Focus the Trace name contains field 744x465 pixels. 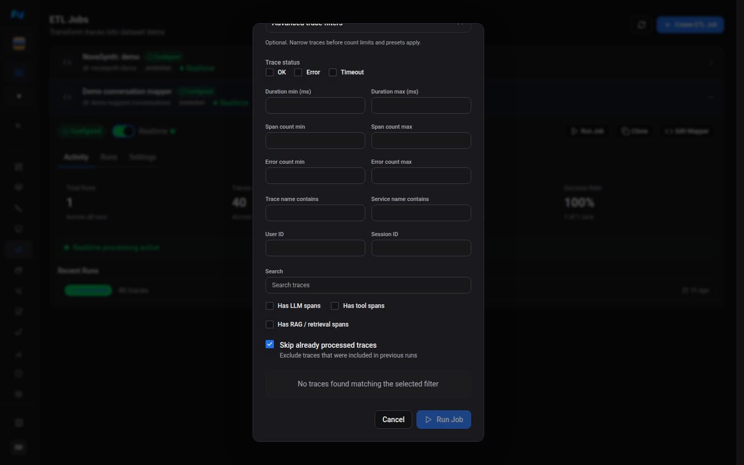coord(315,213)
